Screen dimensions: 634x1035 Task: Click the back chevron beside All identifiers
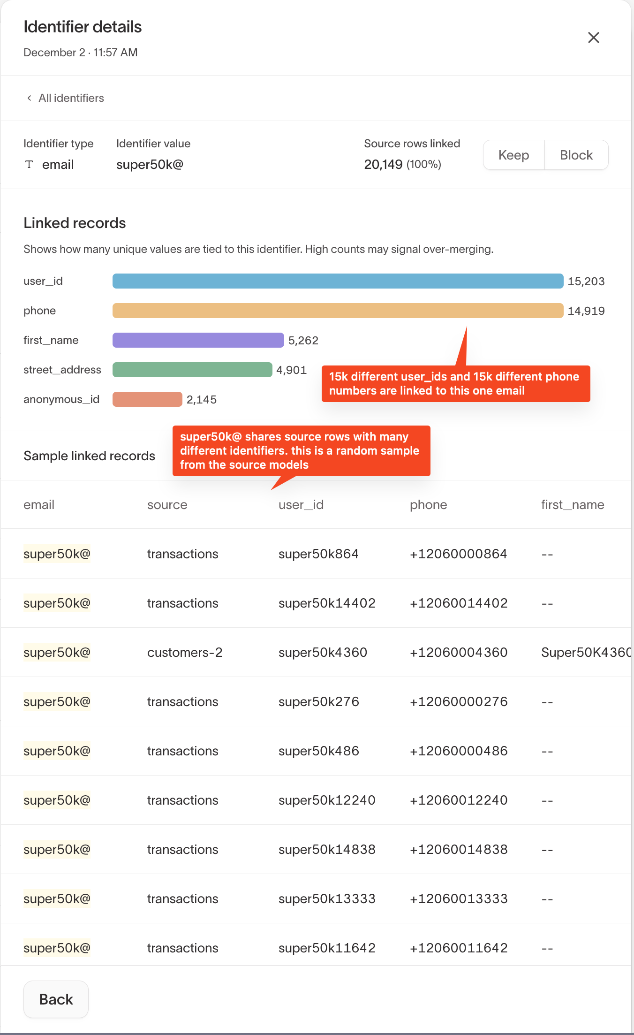point(29,98)
